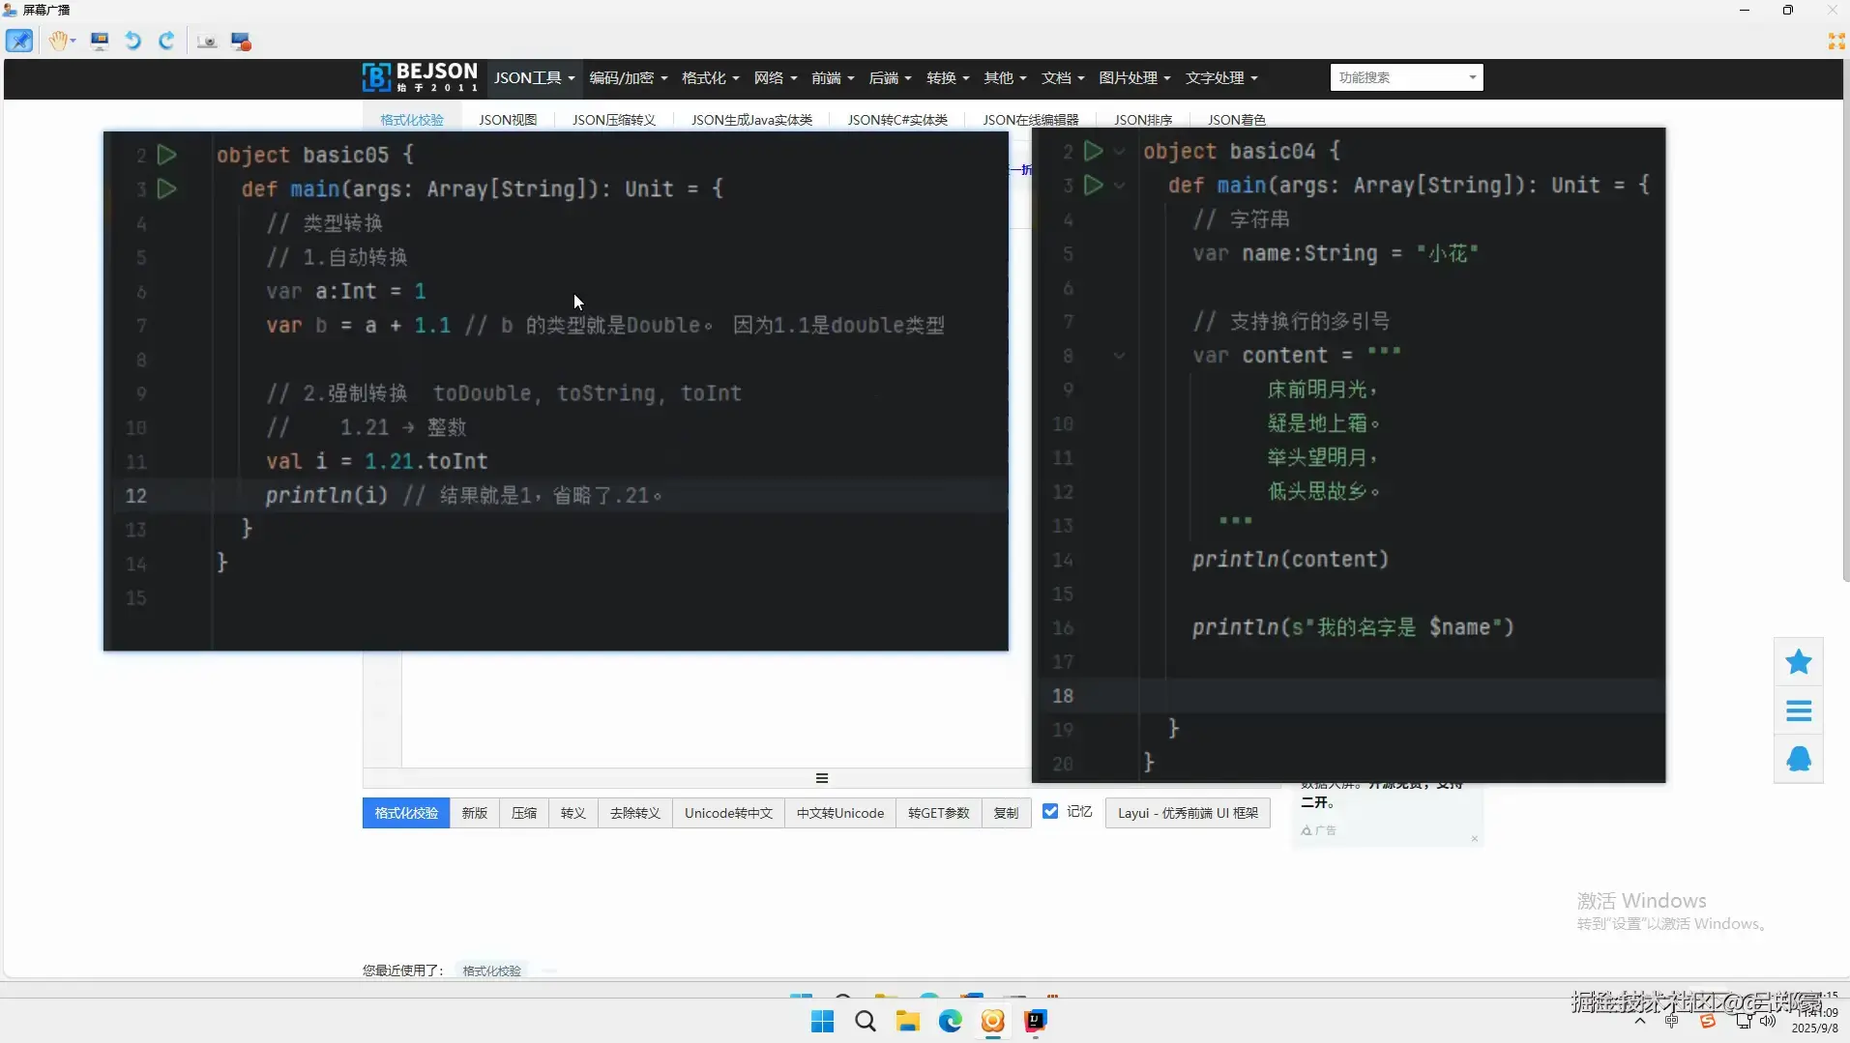Toggle the 记忆 checkbox
Viewport: 1850px width, 1043px height.
point(1050,812)
